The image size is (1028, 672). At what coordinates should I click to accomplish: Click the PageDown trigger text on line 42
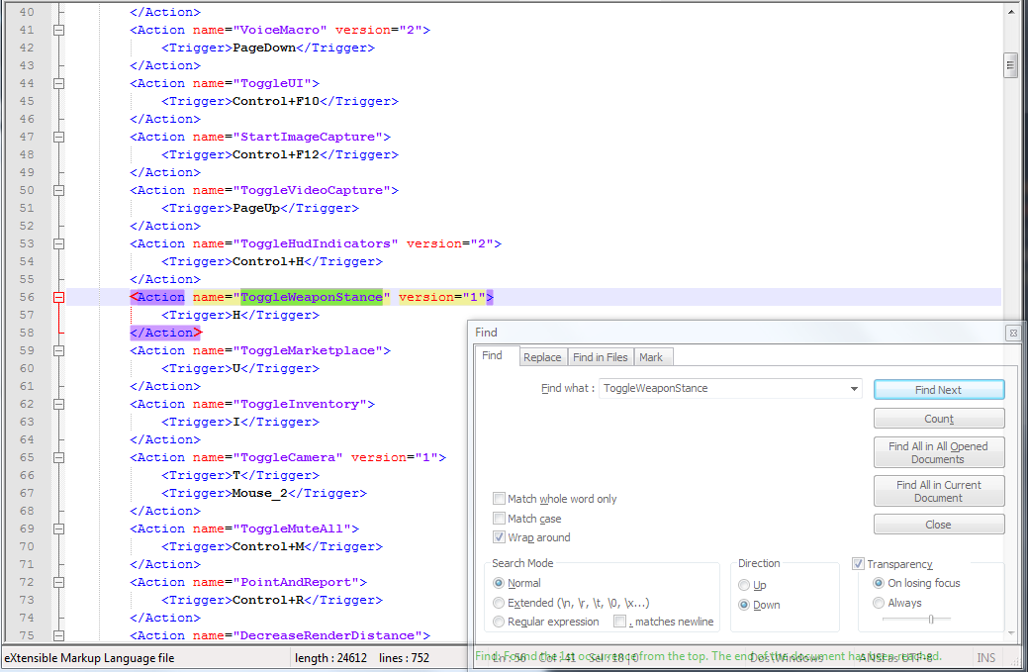(264, 48)
